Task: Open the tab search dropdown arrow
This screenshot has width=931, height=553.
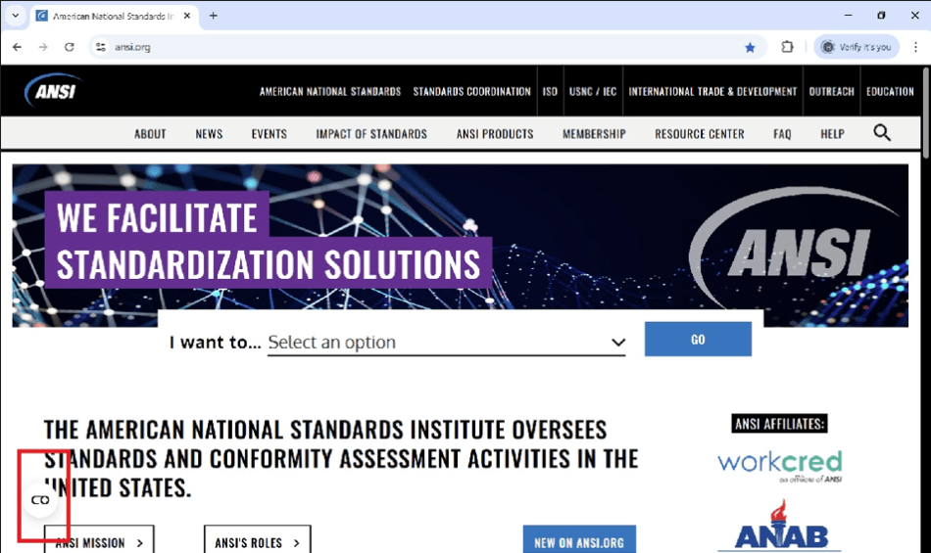Action: coord(16,16)
